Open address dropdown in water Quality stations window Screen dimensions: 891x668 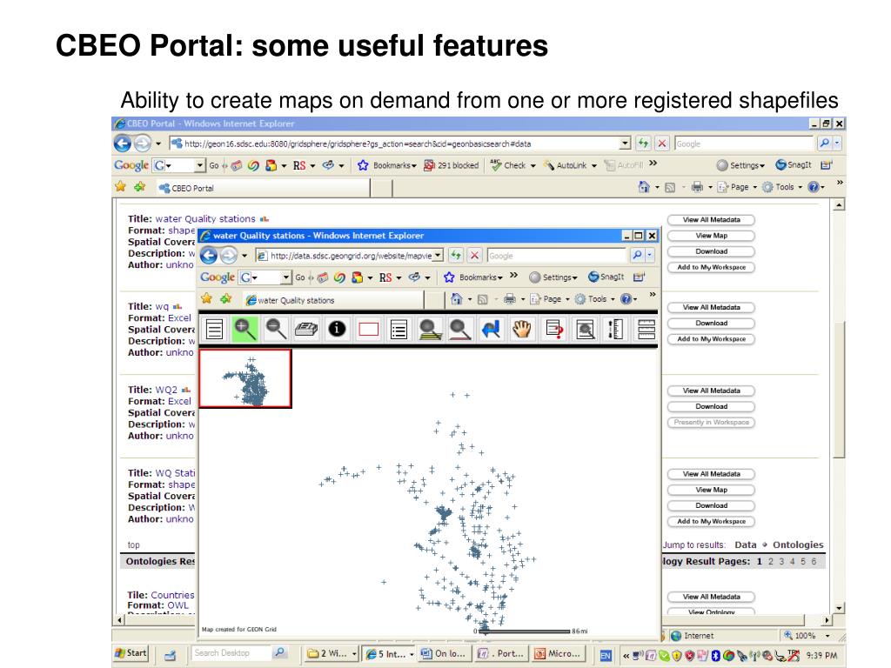click(x=439, y=256)
